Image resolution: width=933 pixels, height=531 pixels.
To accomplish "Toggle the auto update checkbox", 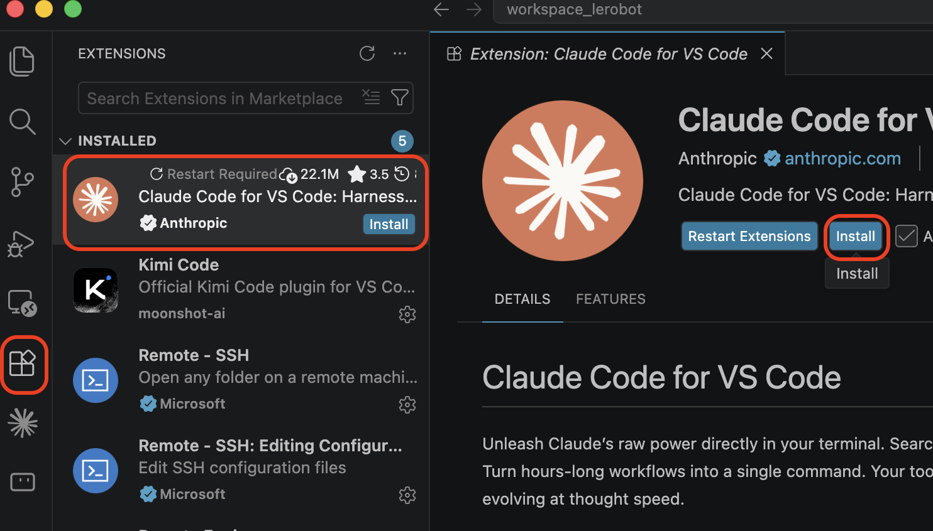I will (x=906, y=236).
